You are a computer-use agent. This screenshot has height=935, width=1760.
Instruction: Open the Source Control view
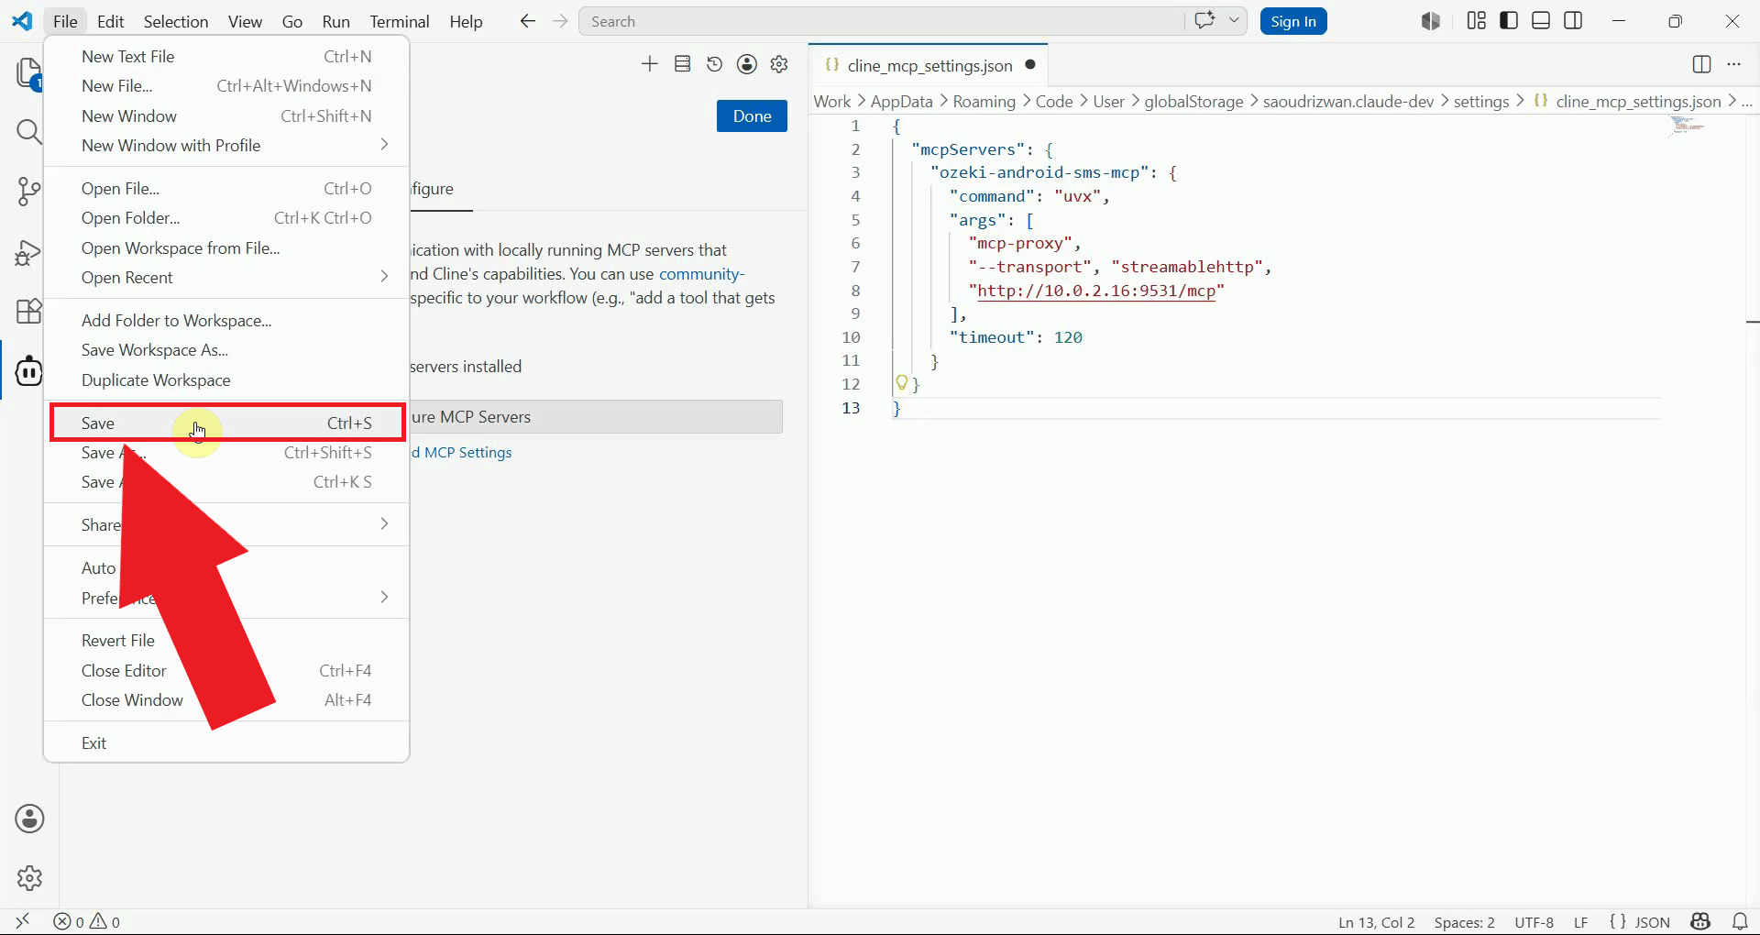click(x=28, y=192)
